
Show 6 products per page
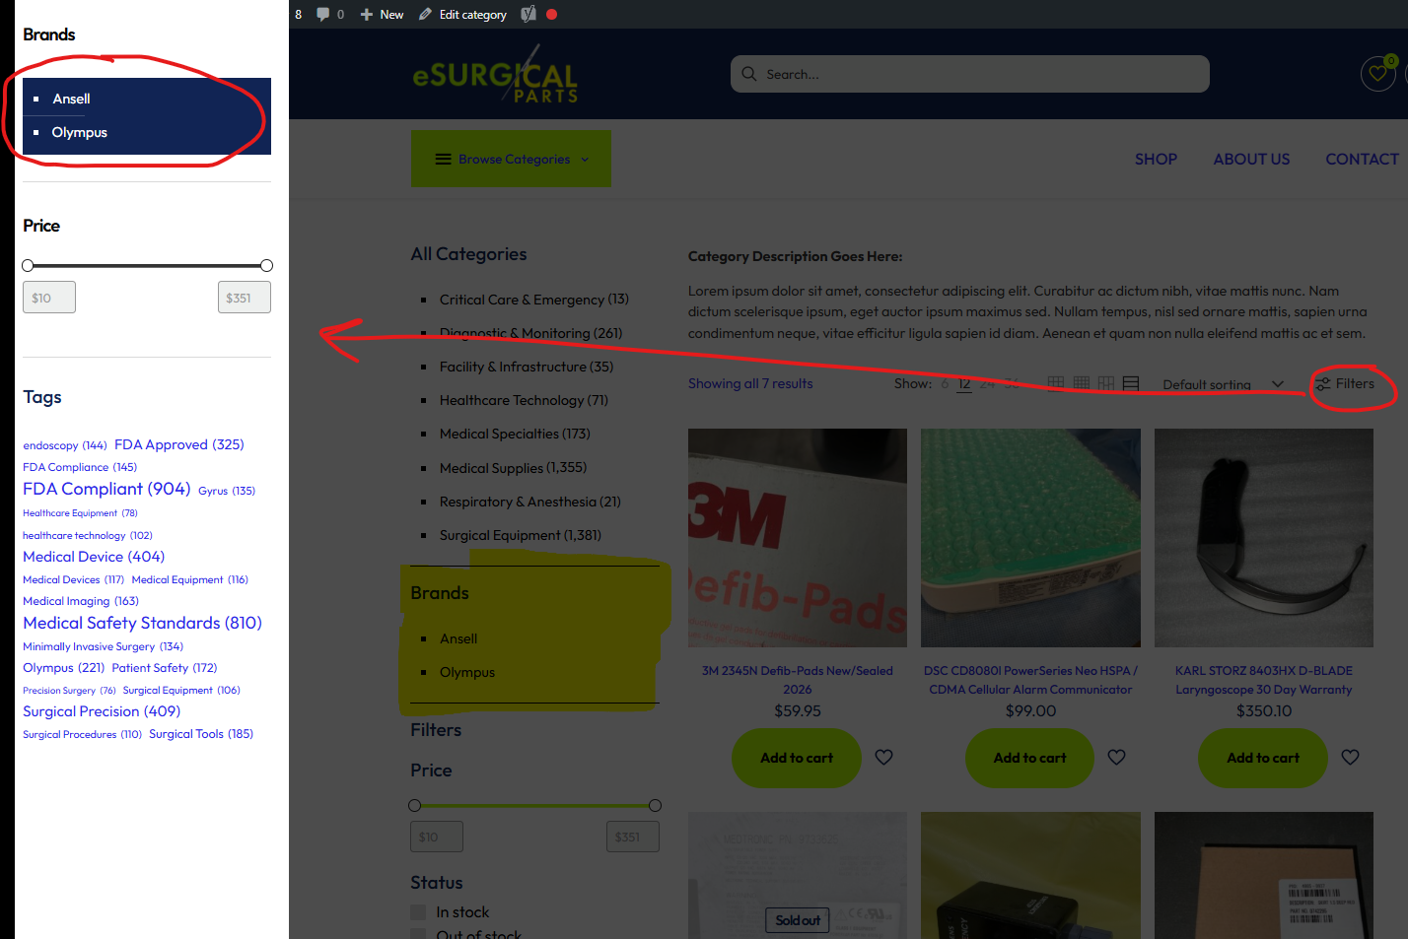(x=945, y=383)
